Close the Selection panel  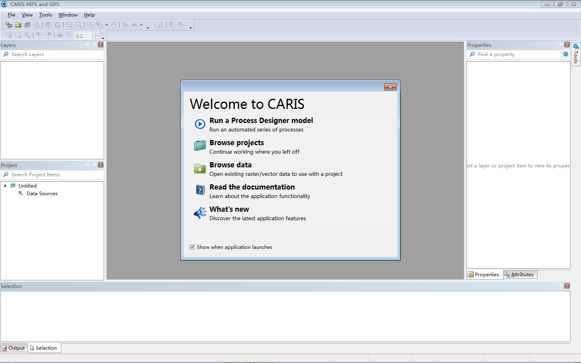(x=567, y=286)
